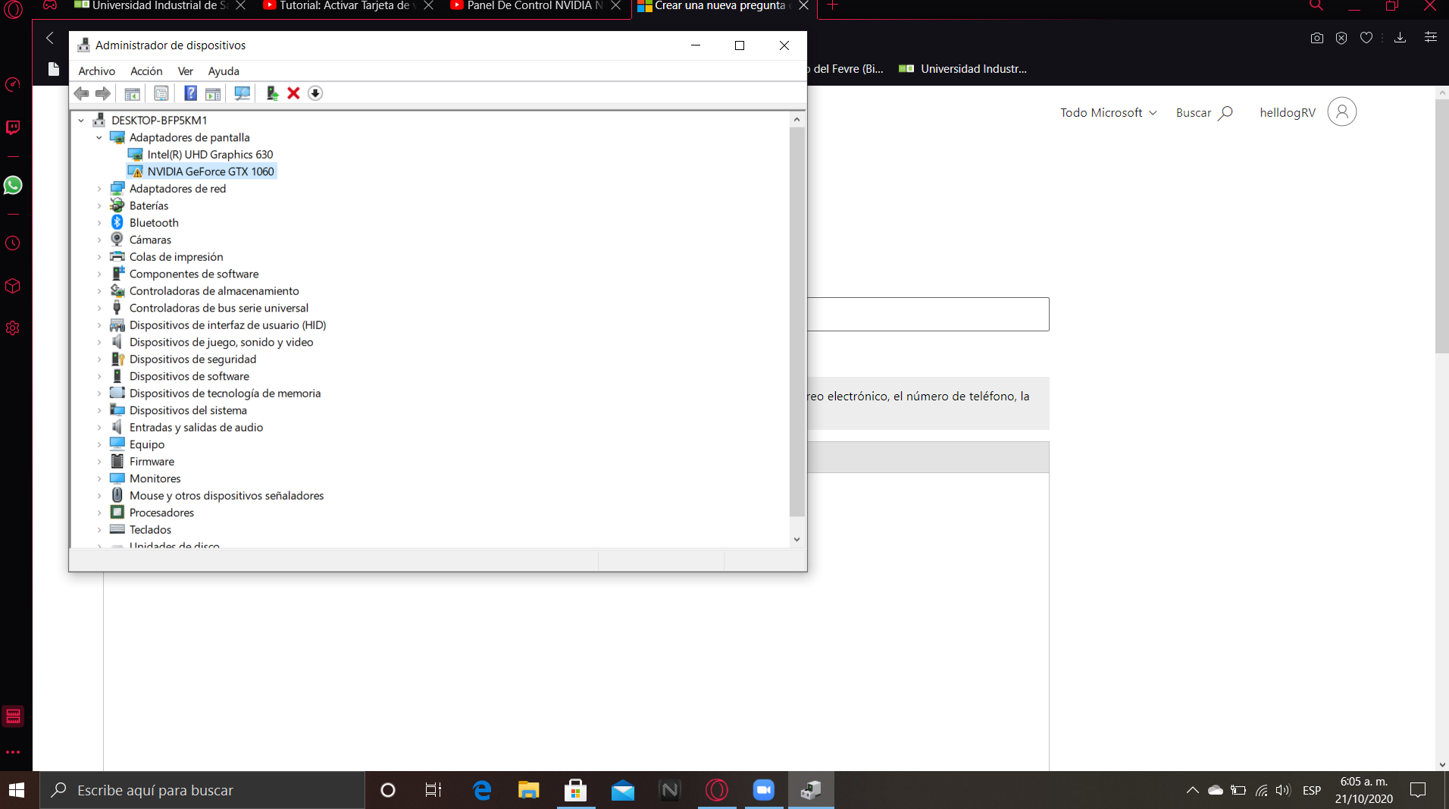
Task: Select Dispositivos de seguridad
Action: point(192,359)
